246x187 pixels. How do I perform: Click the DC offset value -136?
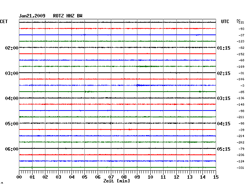click(240, 98)
